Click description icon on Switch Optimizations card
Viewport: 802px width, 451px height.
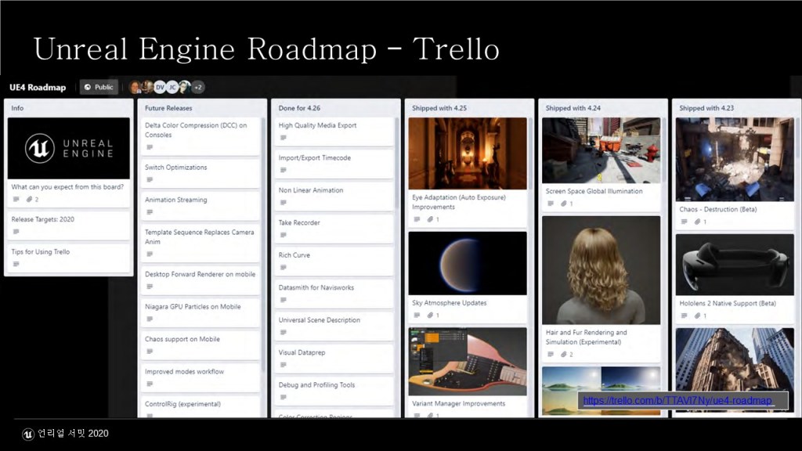(150, 180)
